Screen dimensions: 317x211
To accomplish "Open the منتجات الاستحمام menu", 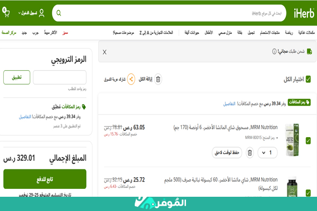I will 269,33.
